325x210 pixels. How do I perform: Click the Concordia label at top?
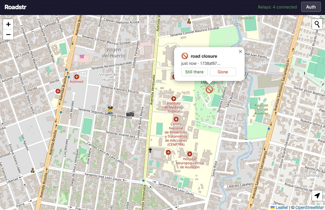pos(246,18)
